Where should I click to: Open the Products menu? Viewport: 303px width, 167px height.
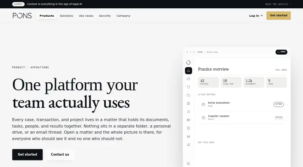tap(47, 16)
